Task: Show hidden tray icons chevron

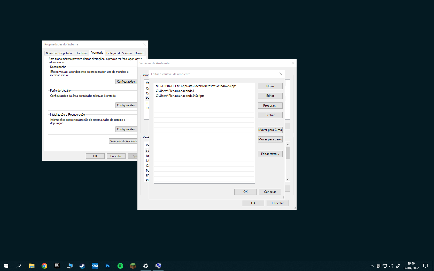Action: pyautogui.click(x=372, y=266)
